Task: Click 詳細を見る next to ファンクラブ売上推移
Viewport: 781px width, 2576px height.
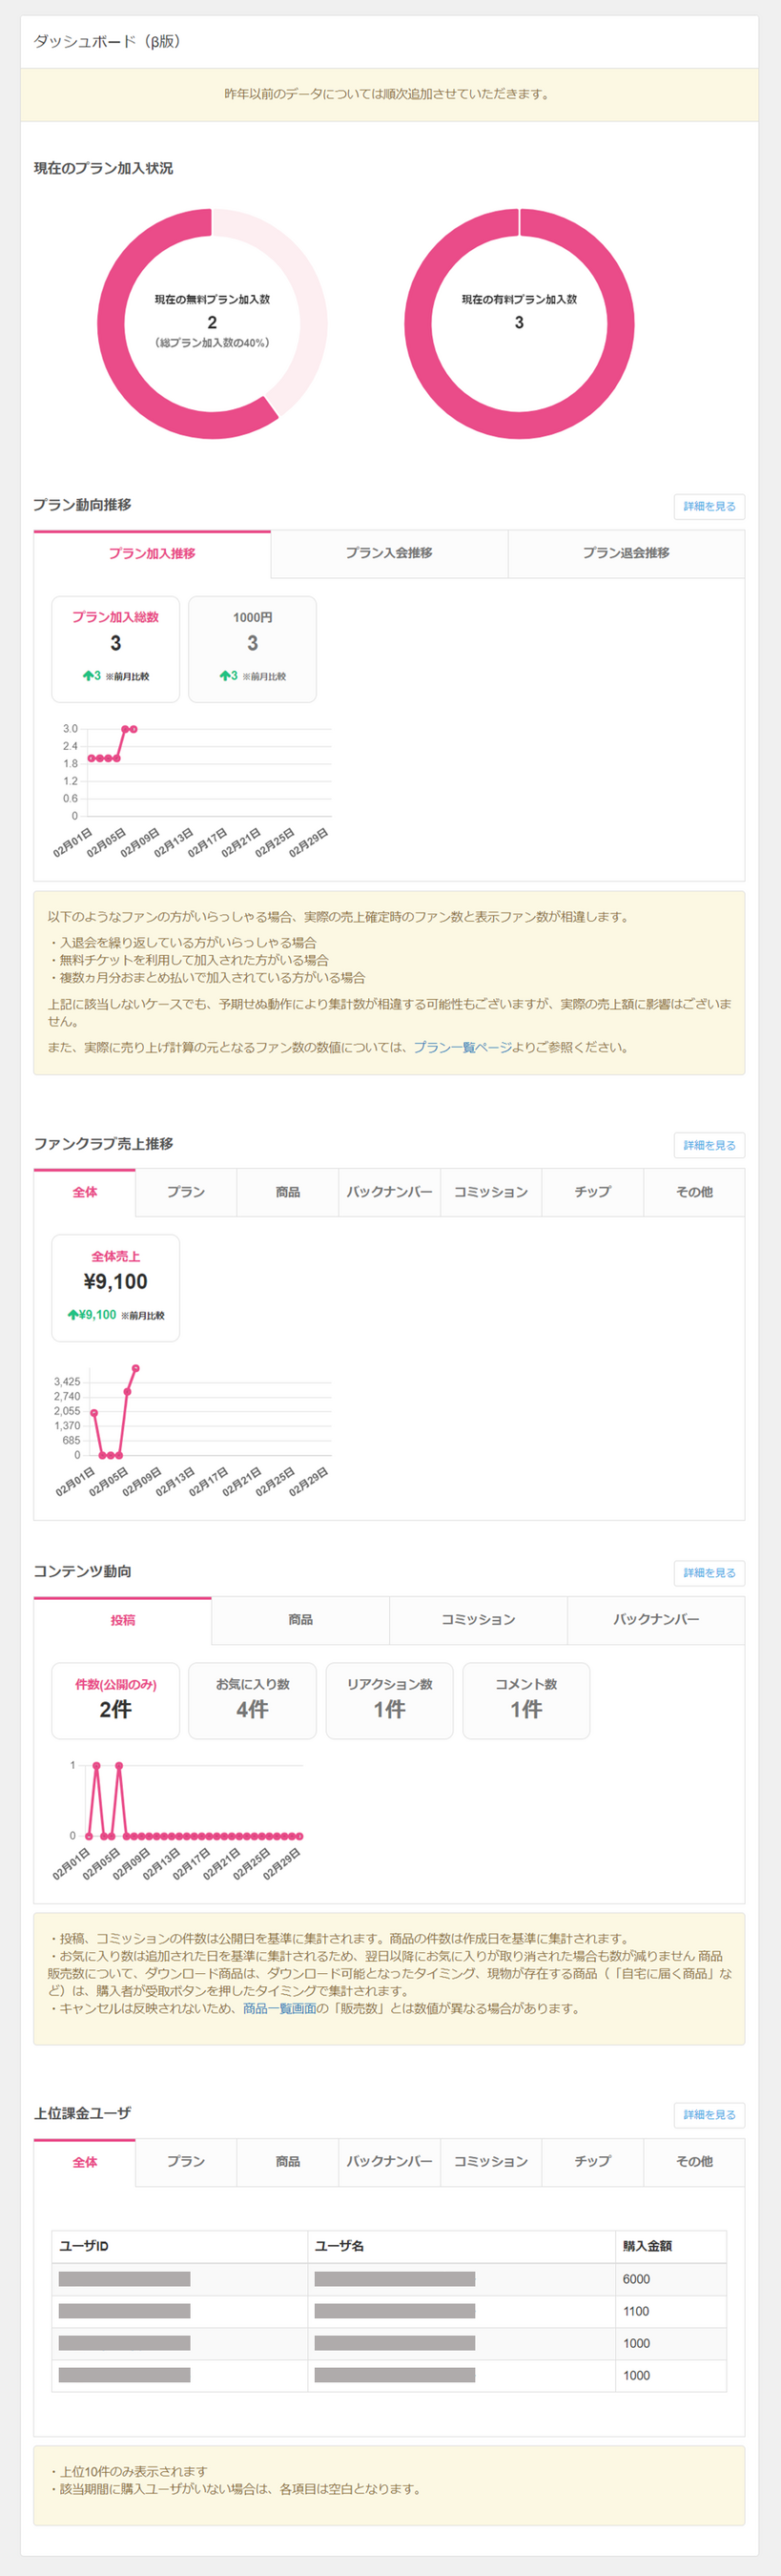Action: (709, 1145)
